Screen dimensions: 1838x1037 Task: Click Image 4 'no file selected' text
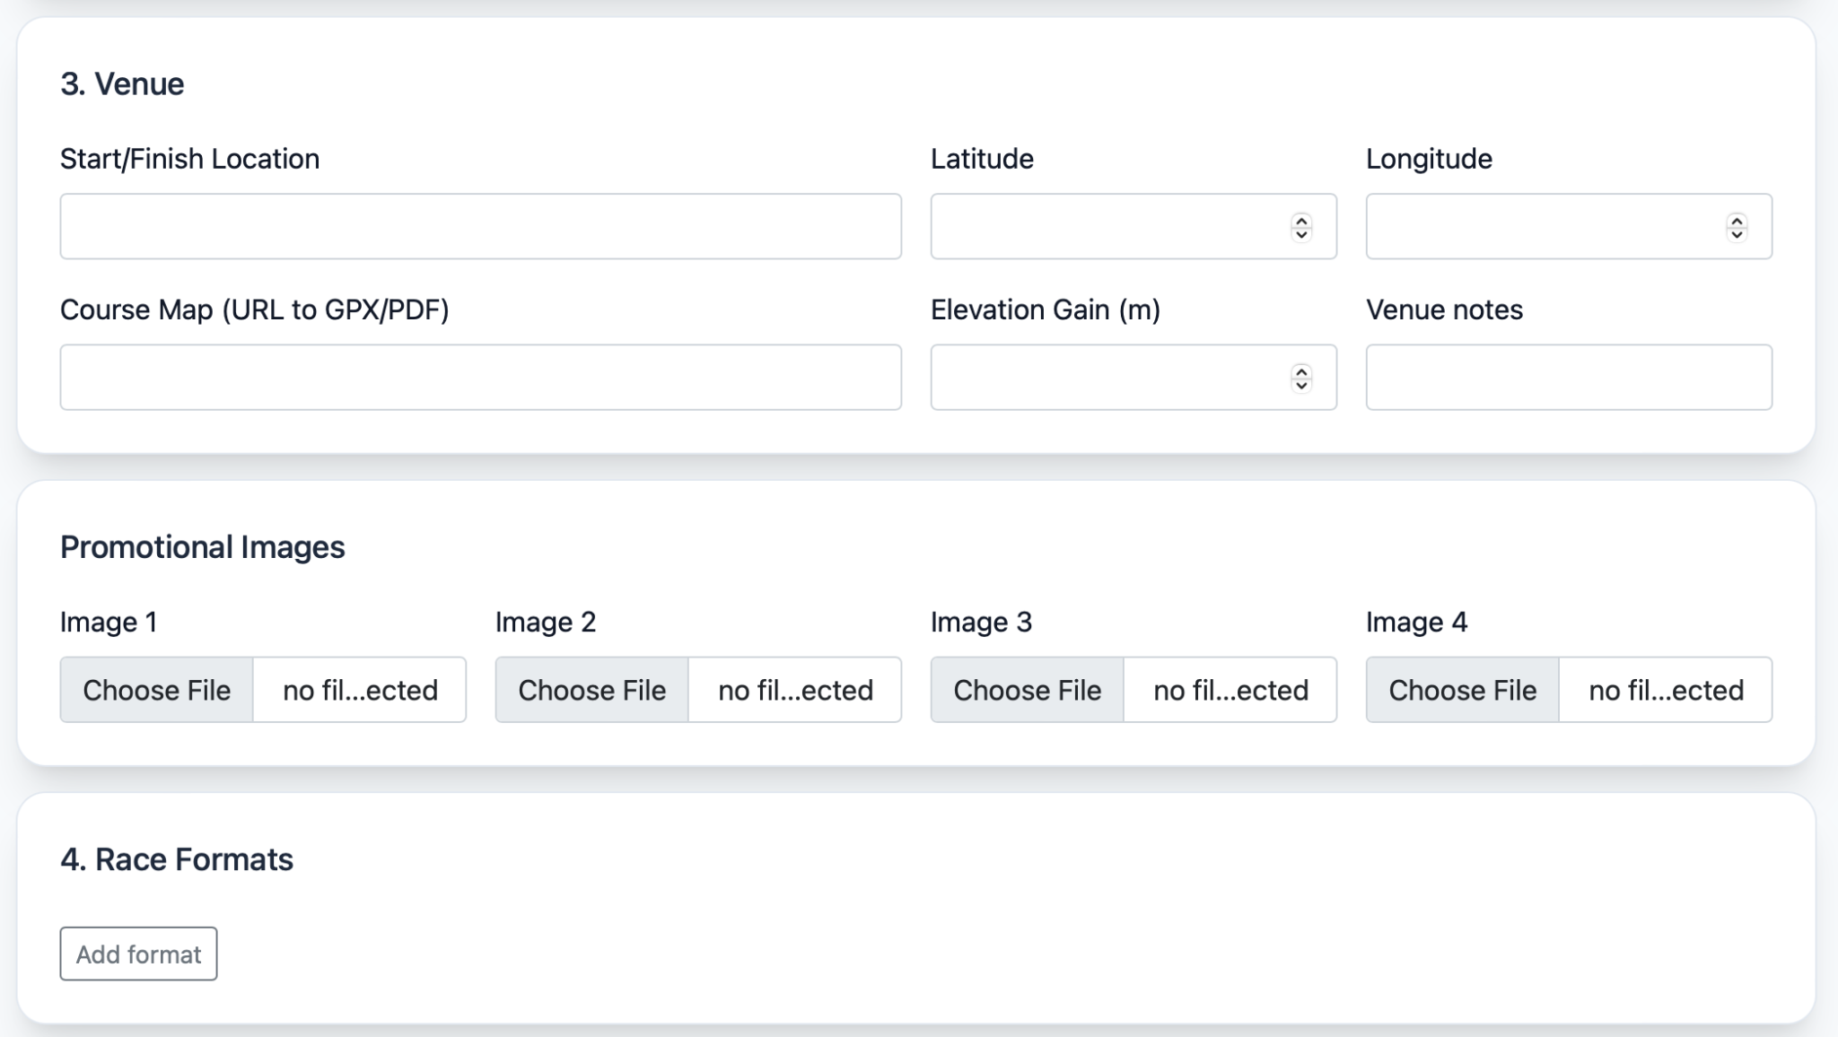click(x=1666, y=690)
